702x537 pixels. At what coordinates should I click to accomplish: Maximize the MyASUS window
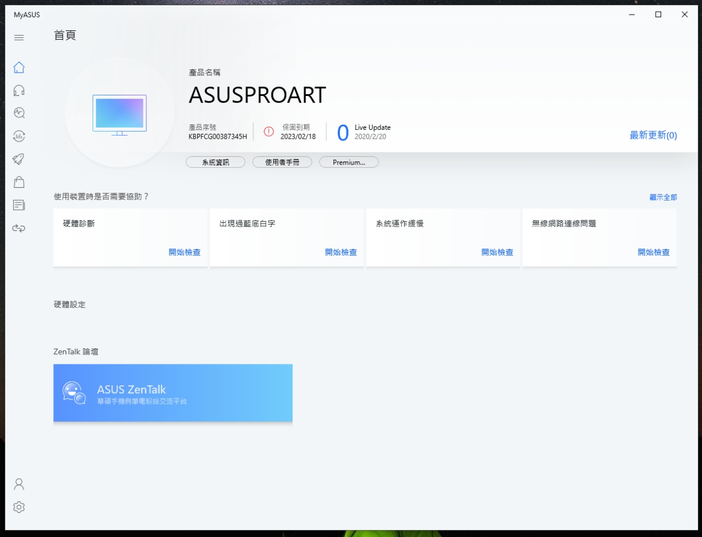pos(658,15)
